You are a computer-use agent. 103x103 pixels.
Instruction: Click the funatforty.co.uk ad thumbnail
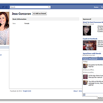tap(87, 31)
